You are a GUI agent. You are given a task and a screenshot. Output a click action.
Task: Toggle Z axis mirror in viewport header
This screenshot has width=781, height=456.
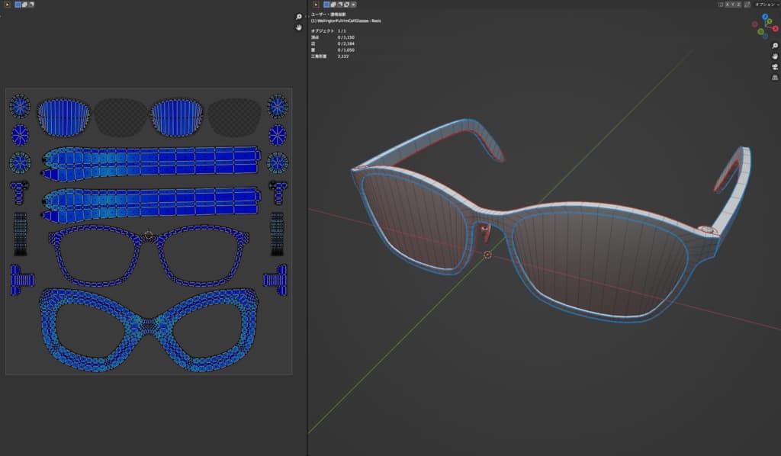740,5
